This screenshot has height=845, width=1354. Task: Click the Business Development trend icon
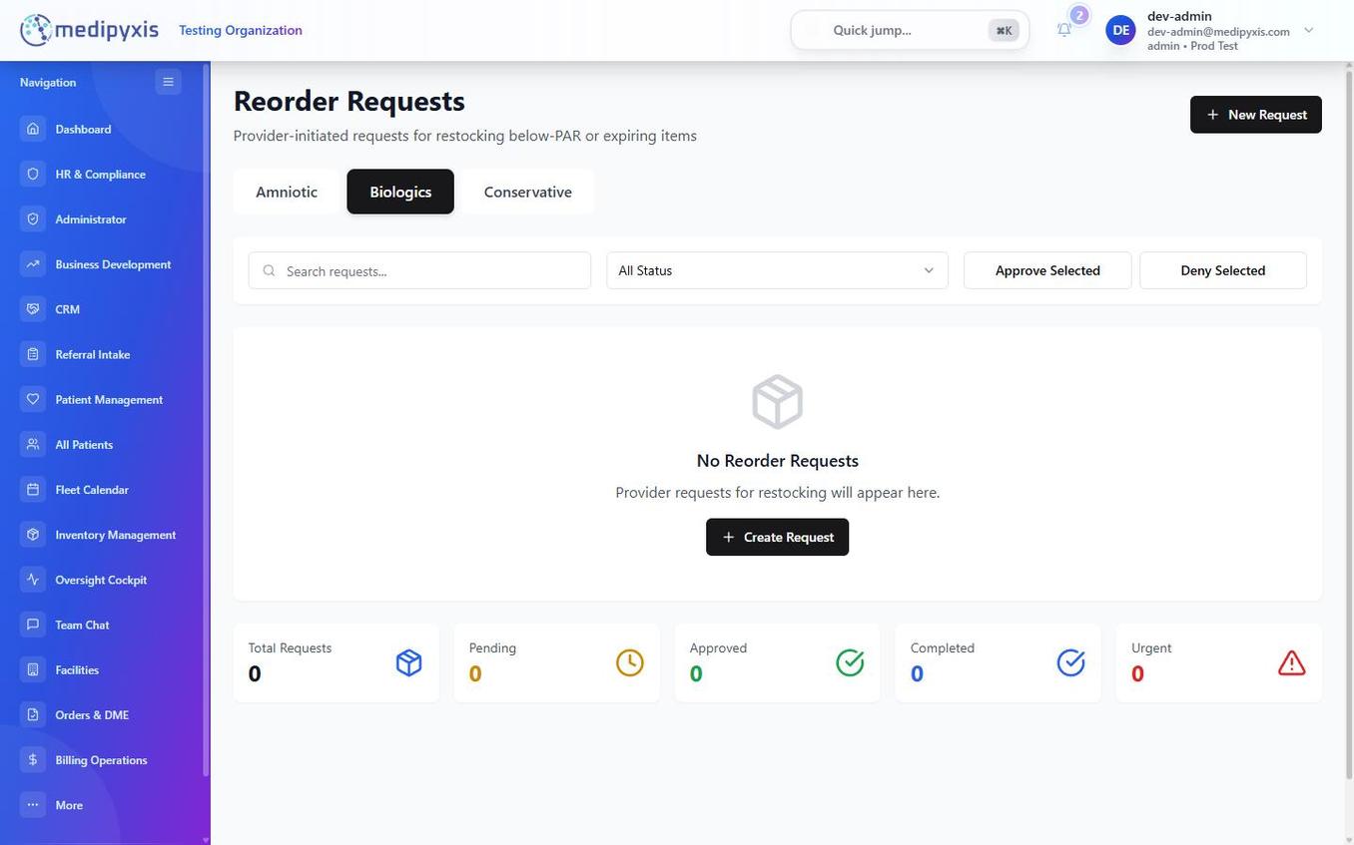(33, 264)
